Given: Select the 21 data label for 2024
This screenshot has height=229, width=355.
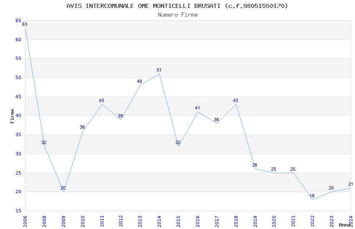Looking at the screenshot, I should 350,184.
